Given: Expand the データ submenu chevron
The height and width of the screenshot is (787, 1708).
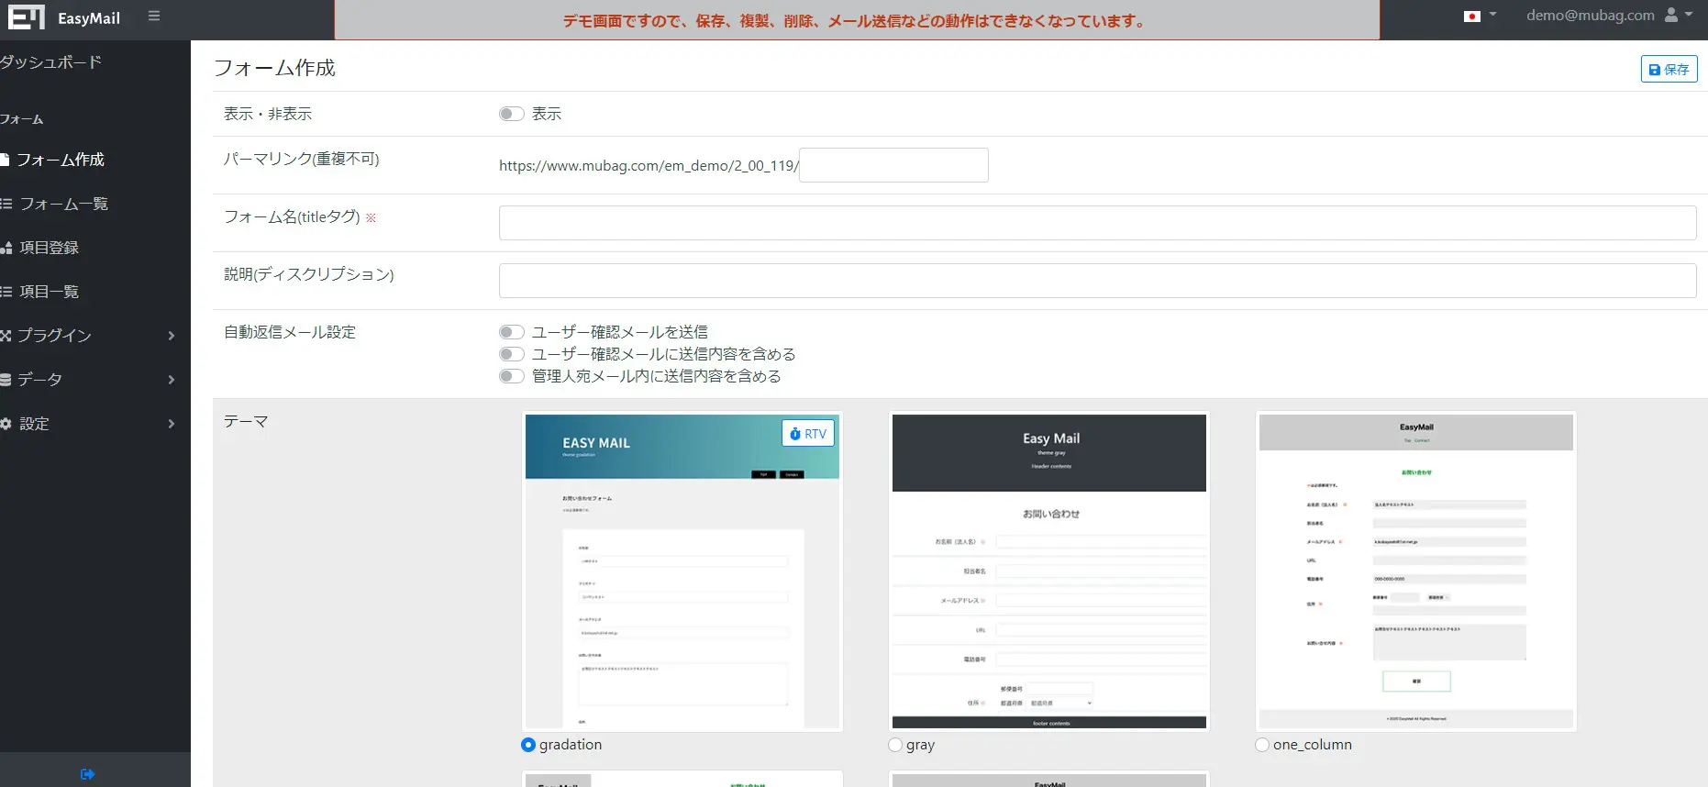Looking at the screenshot, I should click(172, 380).
